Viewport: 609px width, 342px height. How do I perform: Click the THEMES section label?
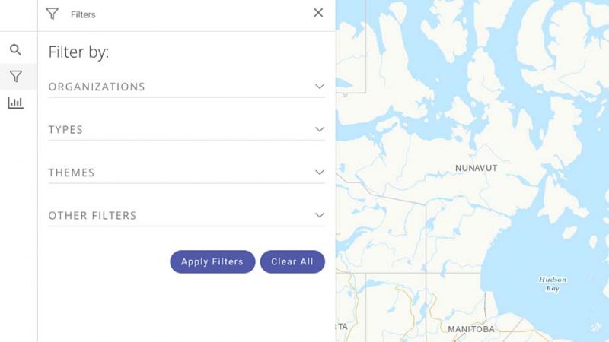coord(72,173)
